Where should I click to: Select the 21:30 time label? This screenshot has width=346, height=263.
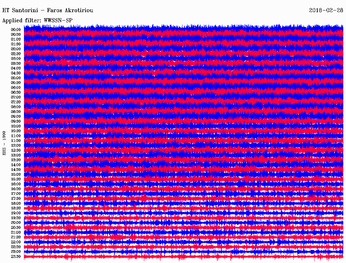16,237
